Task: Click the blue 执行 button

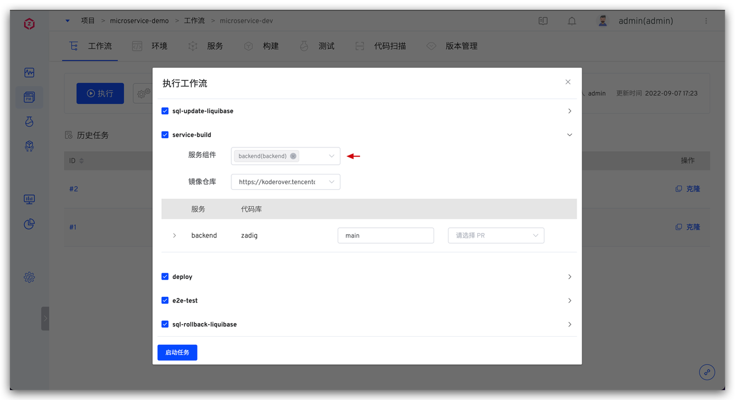Action: coord(100,94)
